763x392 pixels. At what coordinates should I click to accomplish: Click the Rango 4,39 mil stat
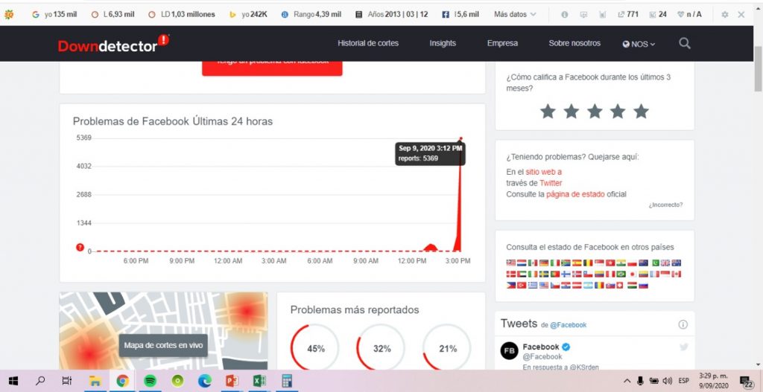pos(312,15)
